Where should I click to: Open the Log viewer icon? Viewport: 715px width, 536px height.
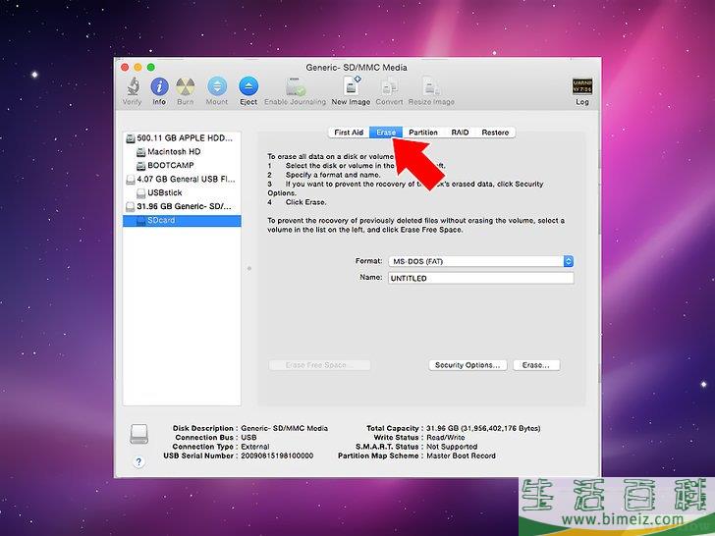click(x=582, y=86)
